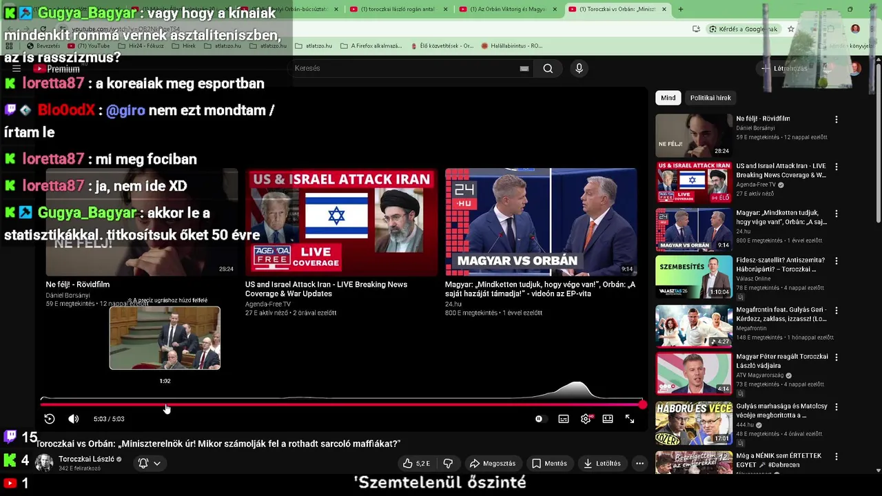This screenshot has width=882, height=496.
Task: Bookmark this page with star icon
Action: (x=791, y=29)
